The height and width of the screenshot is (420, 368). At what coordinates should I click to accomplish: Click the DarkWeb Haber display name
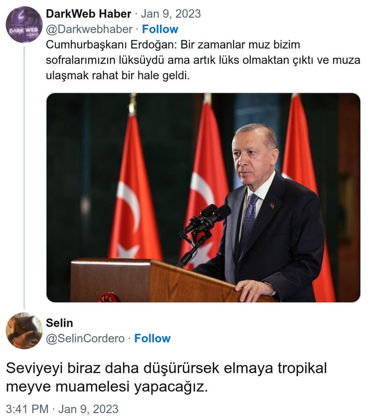(89, 14)
